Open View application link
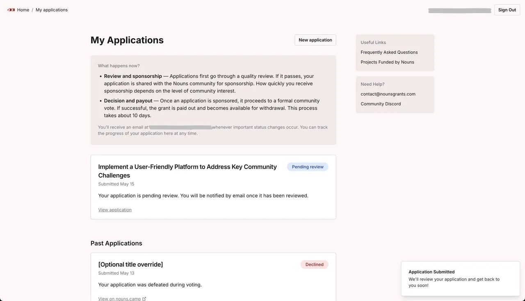525x301 pixels. (115, 210)
